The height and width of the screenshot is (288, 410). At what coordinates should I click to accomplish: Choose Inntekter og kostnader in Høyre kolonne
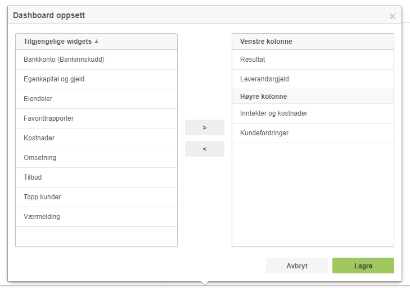point(313,113)
